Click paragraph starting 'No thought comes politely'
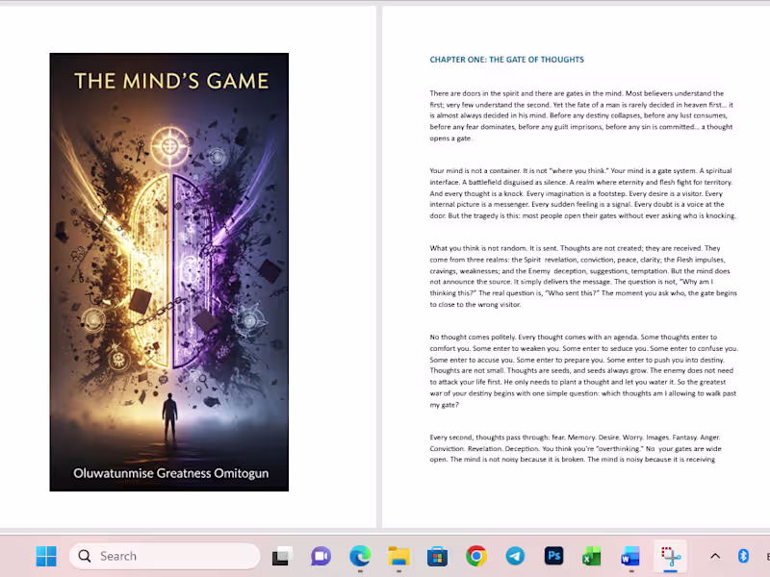This screenshot has height=577, width=770. coord(584,371)
